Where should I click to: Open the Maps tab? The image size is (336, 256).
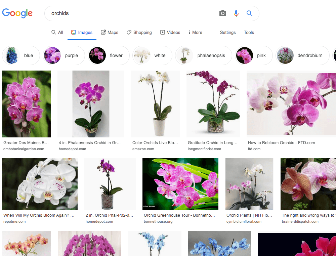[109, 33]
